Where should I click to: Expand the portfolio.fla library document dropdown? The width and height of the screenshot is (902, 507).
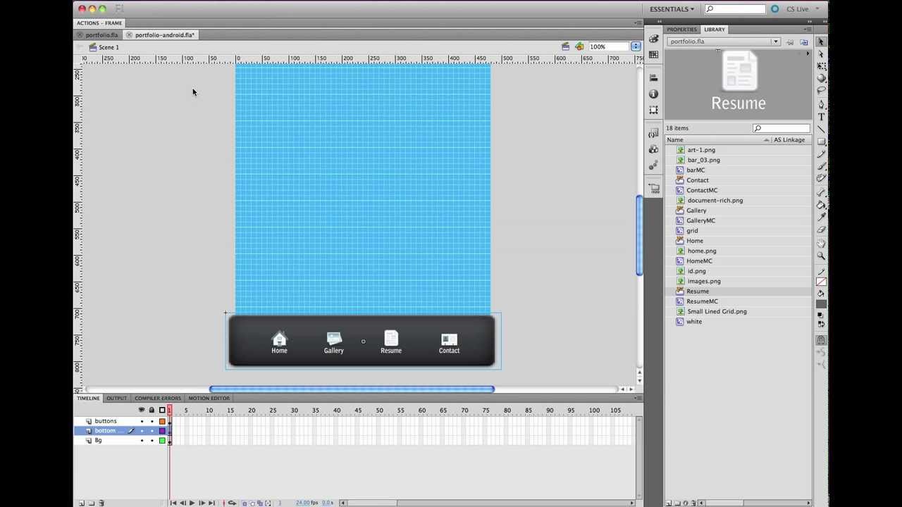click(x=775, y=42)
